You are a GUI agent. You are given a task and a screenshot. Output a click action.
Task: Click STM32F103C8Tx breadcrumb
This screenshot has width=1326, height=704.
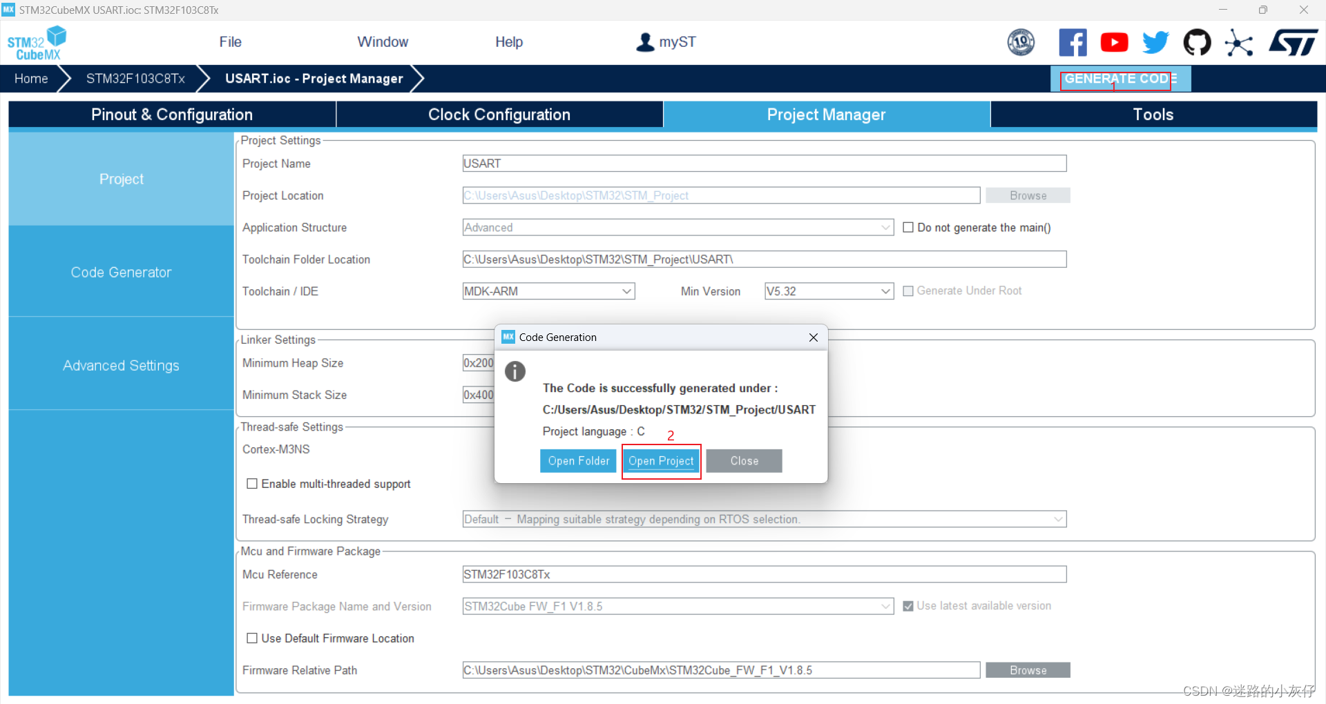pyautogui.click(x=135, y=79)
